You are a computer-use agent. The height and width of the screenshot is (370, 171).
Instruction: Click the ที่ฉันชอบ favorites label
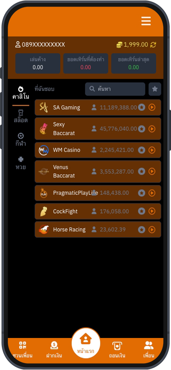[x=44, y=89]
